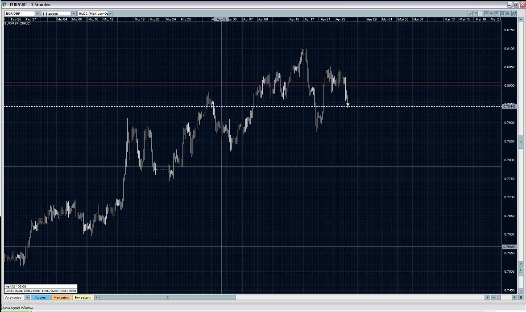Click the 0.7800 price axis label
The width and height of the screenshot is (526, 312).
tap(509, 160)
